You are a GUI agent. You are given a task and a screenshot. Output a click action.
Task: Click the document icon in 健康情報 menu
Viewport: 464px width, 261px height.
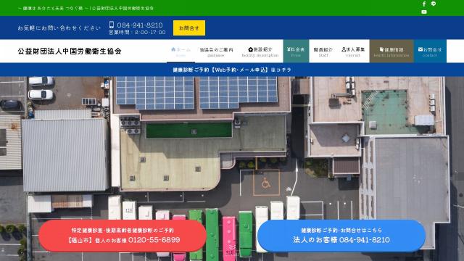click(x=382, y=49)
